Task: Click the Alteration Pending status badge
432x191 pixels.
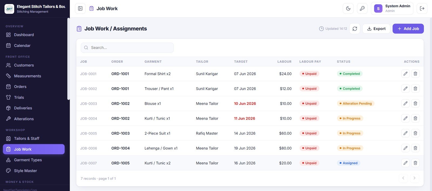Action: [356, 103]
